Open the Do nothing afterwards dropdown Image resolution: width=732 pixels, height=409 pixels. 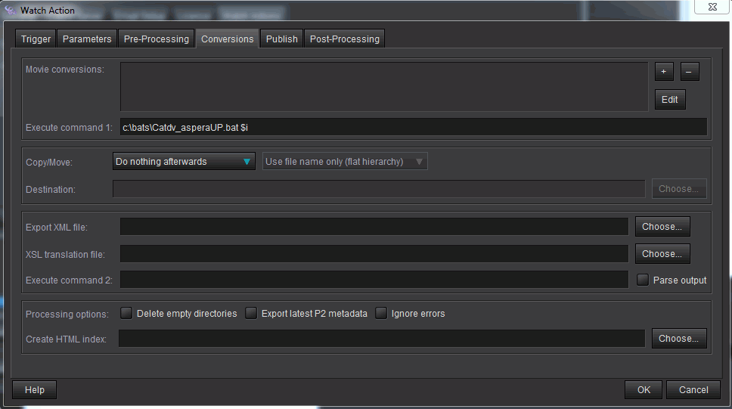184,162
